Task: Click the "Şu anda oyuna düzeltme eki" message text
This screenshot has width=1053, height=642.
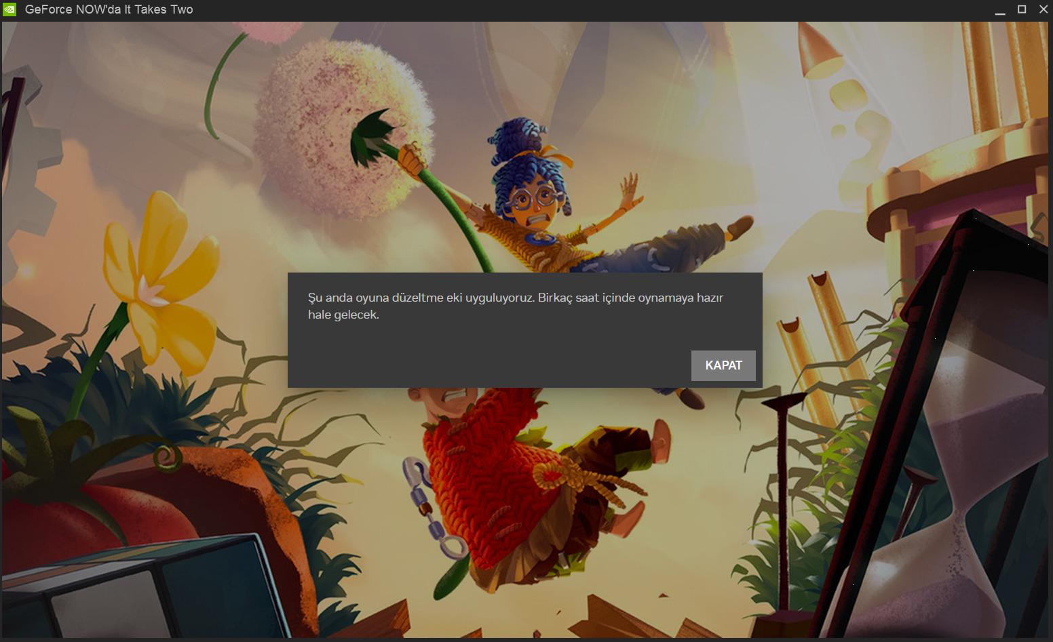Action: 516,306
